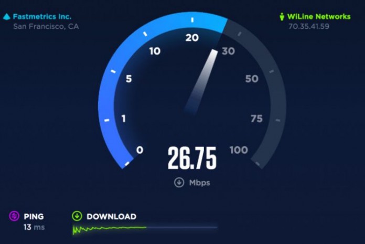Select the DOWNLOAD result label
This screenshot has height=244, width=365.
(112, 217)
